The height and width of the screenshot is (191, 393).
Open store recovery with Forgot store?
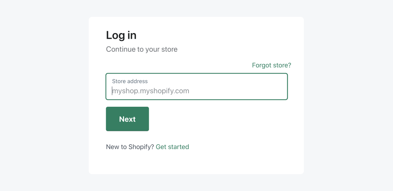[x=271, y=65]
